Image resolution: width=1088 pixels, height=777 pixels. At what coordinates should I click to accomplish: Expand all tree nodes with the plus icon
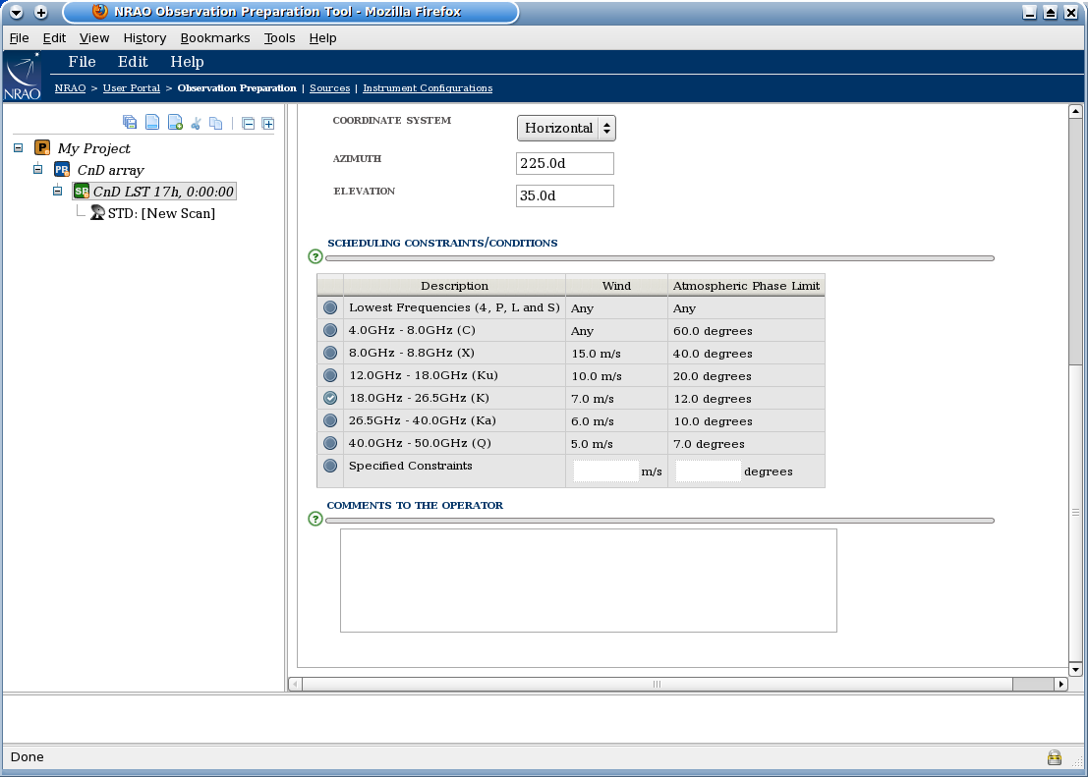pyautogui.click(x=268, y=122)
